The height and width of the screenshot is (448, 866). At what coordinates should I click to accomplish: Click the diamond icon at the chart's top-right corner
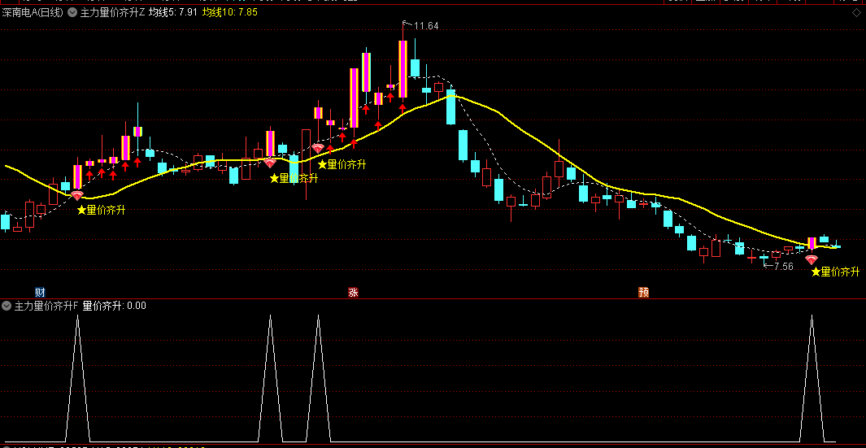[856, 12]
